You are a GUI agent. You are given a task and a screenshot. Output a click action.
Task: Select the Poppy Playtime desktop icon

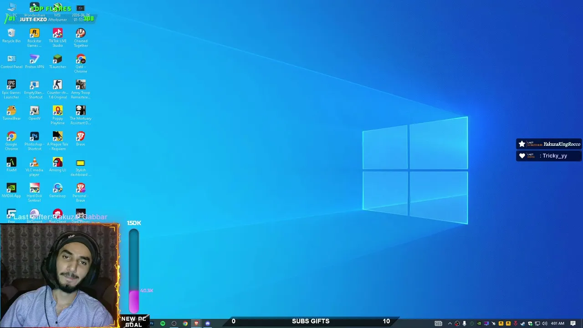point(57,115)
